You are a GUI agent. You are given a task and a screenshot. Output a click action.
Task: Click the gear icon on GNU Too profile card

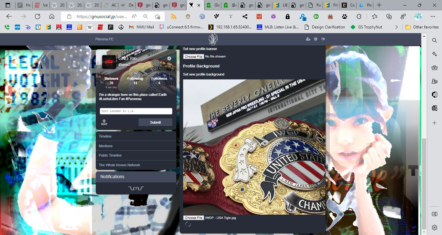click(x=169, y=58)
